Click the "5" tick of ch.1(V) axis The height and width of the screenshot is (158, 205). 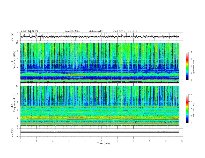(18, 33)
